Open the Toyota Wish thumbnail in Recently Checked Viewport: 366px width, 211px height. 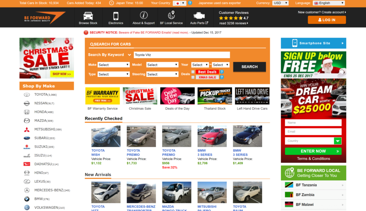point(106,136)
